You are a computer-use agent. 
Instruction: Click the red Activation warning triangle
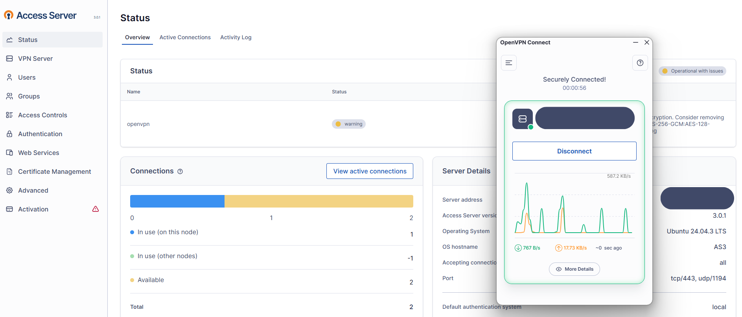pos(96,209)
